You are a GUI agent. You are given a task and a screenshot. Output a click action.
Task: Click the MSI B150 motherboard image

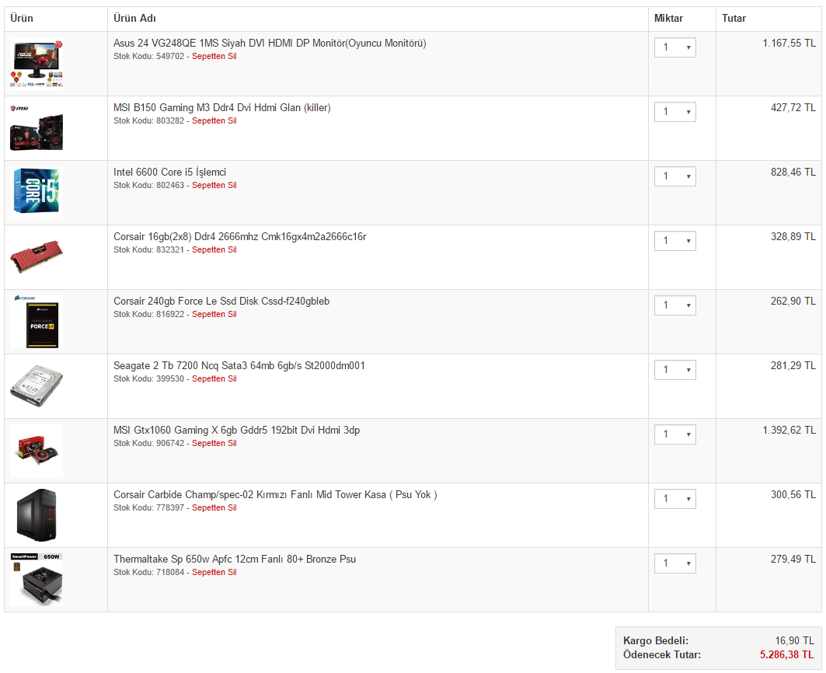37,127
